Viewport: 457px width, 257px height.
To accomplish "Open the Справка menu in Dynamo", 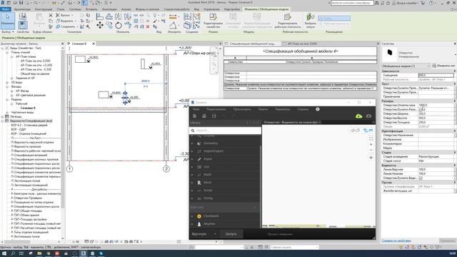I will click(303, 109).
